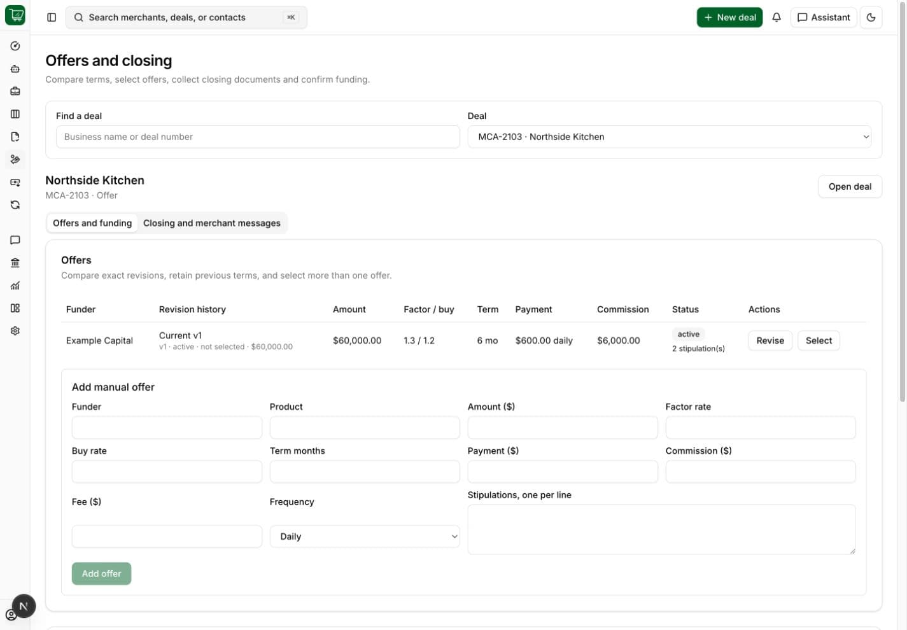This screenshot has height=630, width=907.
Task: Open the chart analytics sidebar icon
Action: click(15, 286)
